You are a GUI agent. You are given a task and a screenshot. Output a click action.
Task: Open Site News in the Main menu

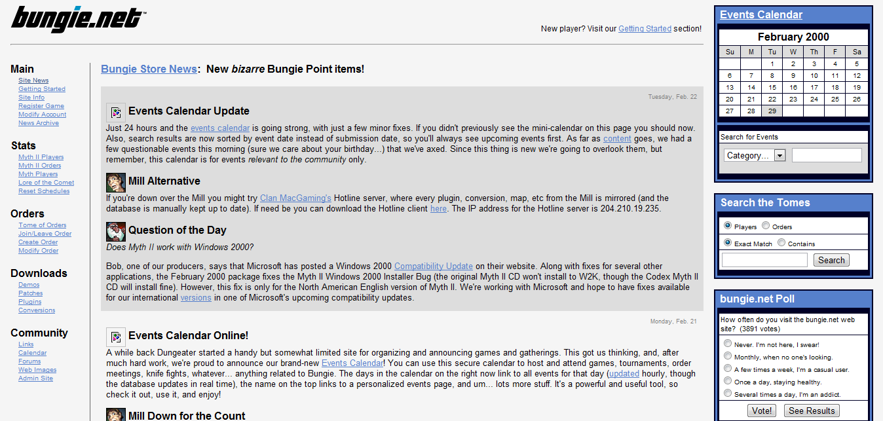[x=33, y=81]
